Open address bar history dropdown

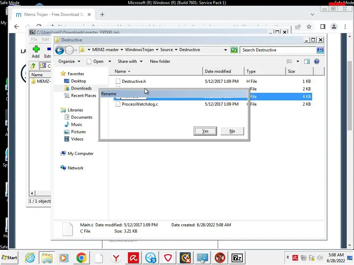coord(225,50)
